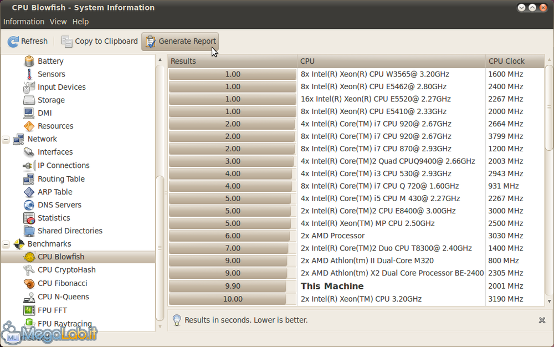
Task: Open the Resources icon
Action: click(29, 126)
